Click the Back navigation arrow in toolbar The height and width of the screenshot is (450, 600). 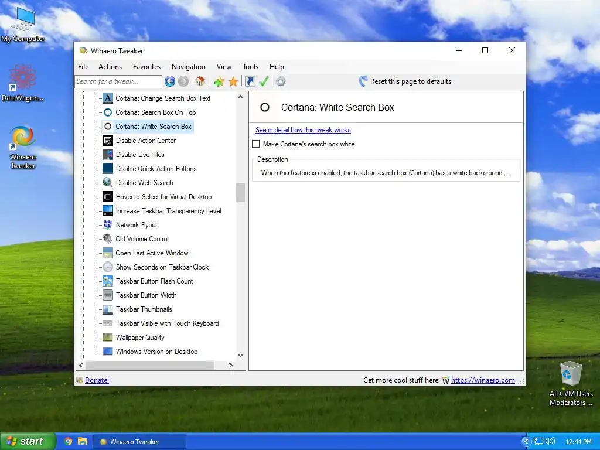tap(170, 81)
